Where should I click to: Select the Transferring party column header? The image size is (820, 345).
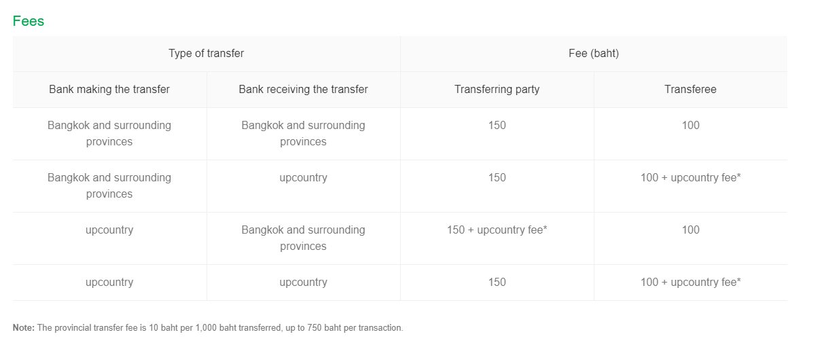click(497, 90)
